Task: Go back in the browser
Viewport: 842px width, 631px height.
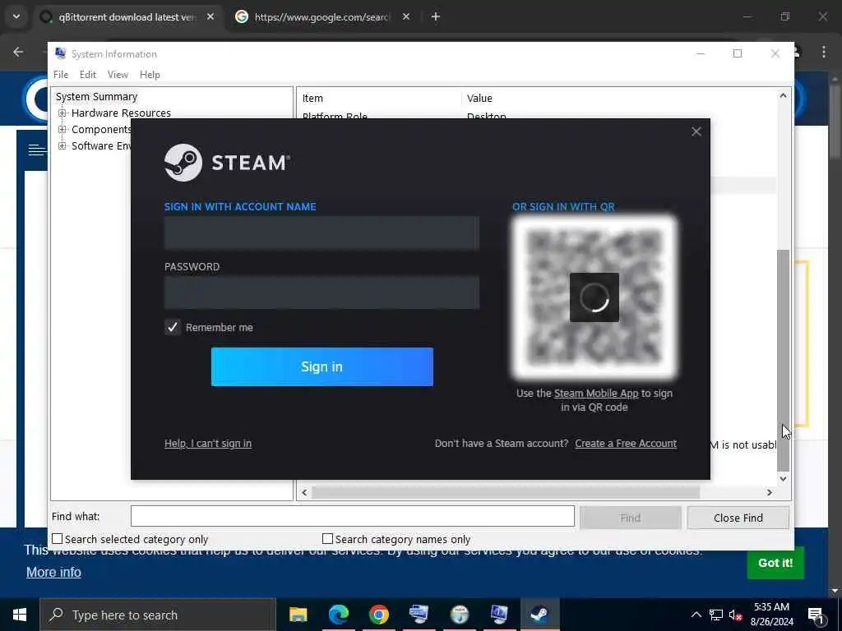Action: coord(18,52)
